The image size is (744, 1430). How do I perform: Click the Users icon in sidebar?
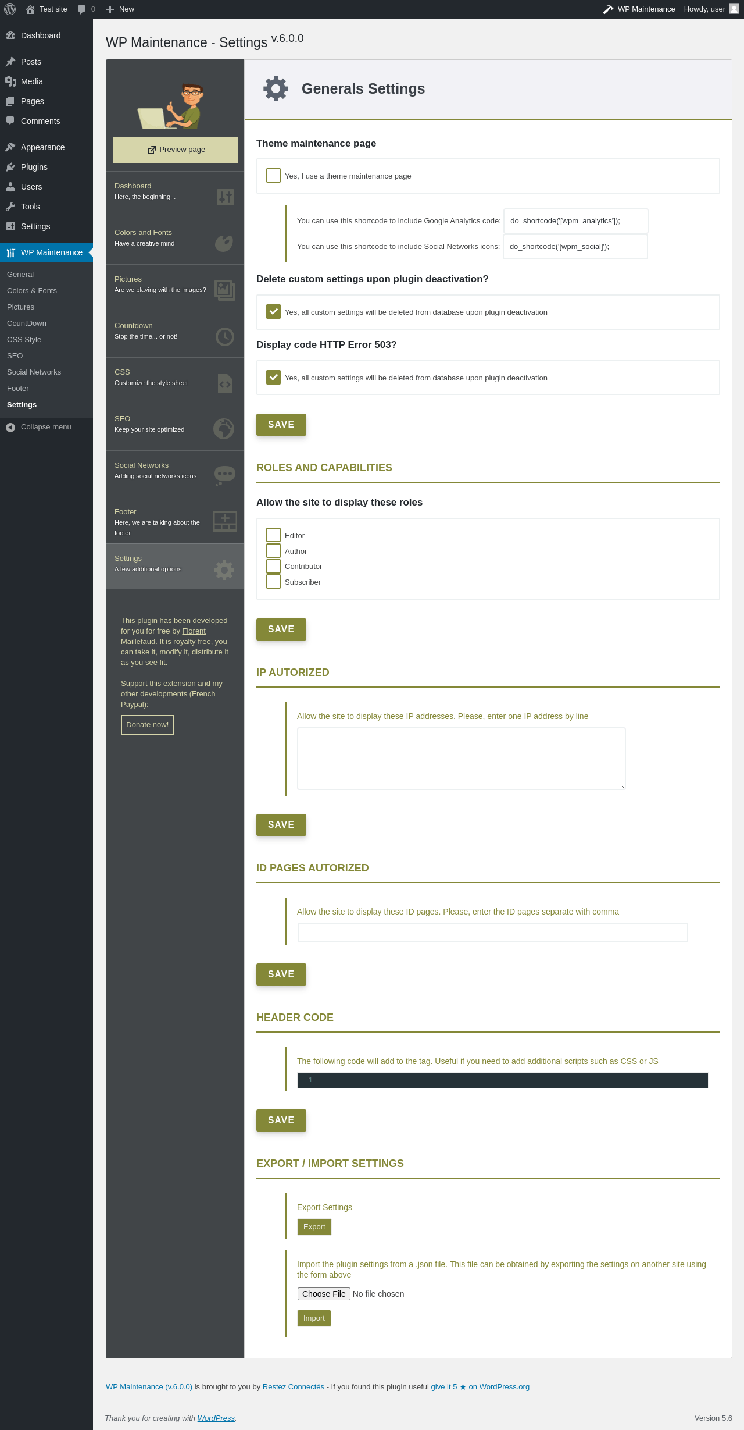pos(10,187)
